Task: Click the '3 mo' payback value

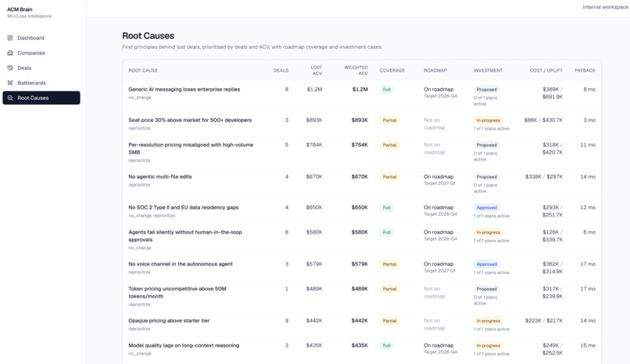Action: (x=589, y=120)
